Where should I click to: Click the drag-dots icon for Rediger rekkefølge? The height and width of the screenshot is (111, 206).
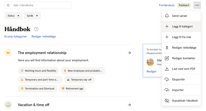click(x=167, y=48)
